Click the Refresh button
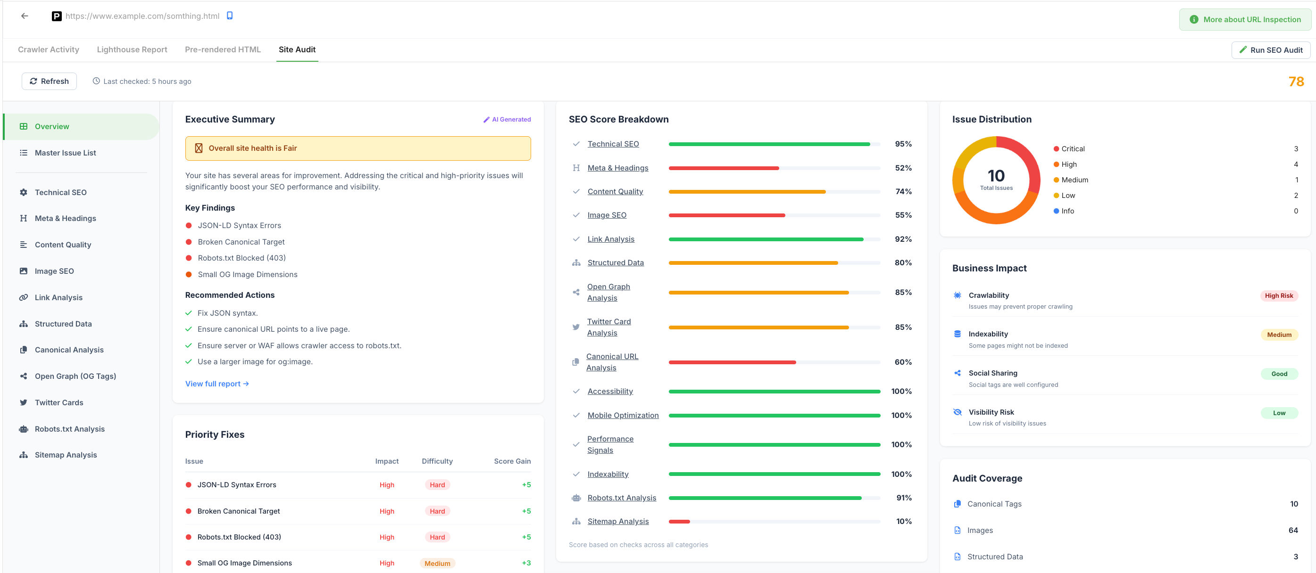This screenshot has height=573, width=1316. [49, 81]
